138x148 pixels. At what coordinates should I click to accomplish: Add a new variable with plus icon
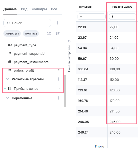pyautogui.click(x=59, y=98)
